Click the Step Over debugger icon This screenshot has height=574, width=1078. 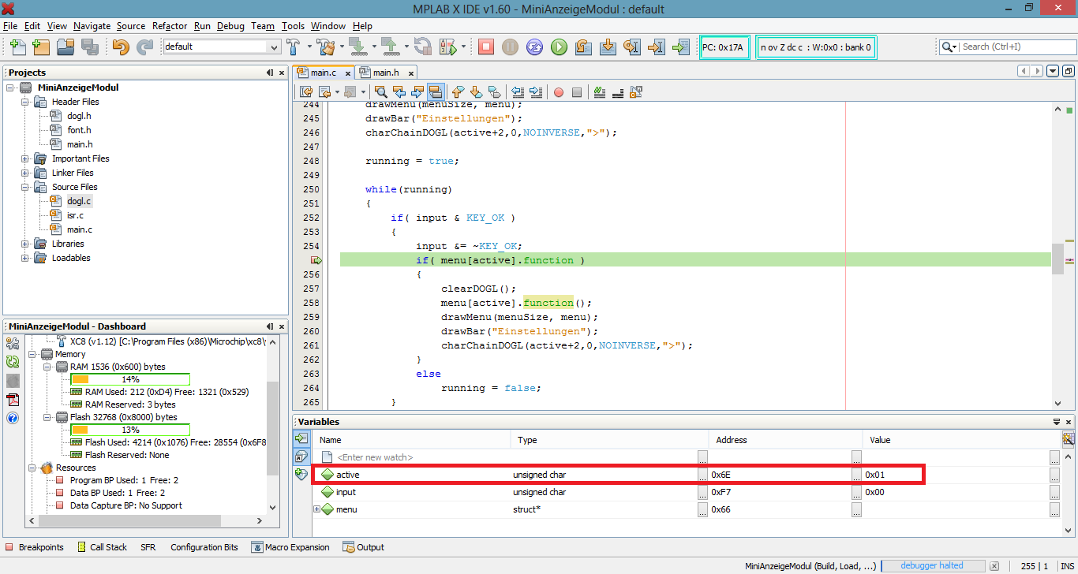583,47
